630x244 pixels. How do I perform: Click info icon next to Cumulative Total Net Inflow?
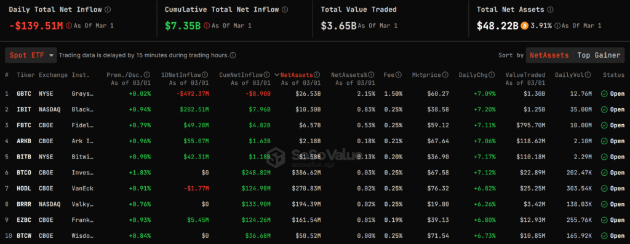pos(284,9)
